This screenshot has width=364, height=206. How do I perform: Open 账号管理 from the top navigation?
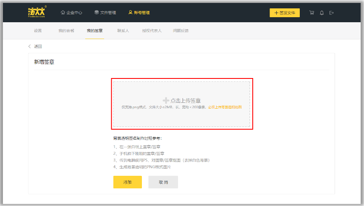(139, 13)
